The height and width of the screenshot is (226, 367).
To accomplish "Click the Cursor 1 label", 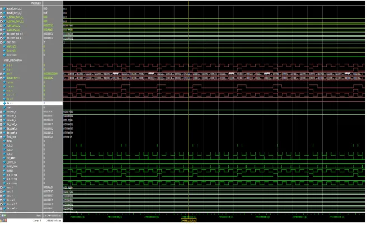I will (37, 220).
